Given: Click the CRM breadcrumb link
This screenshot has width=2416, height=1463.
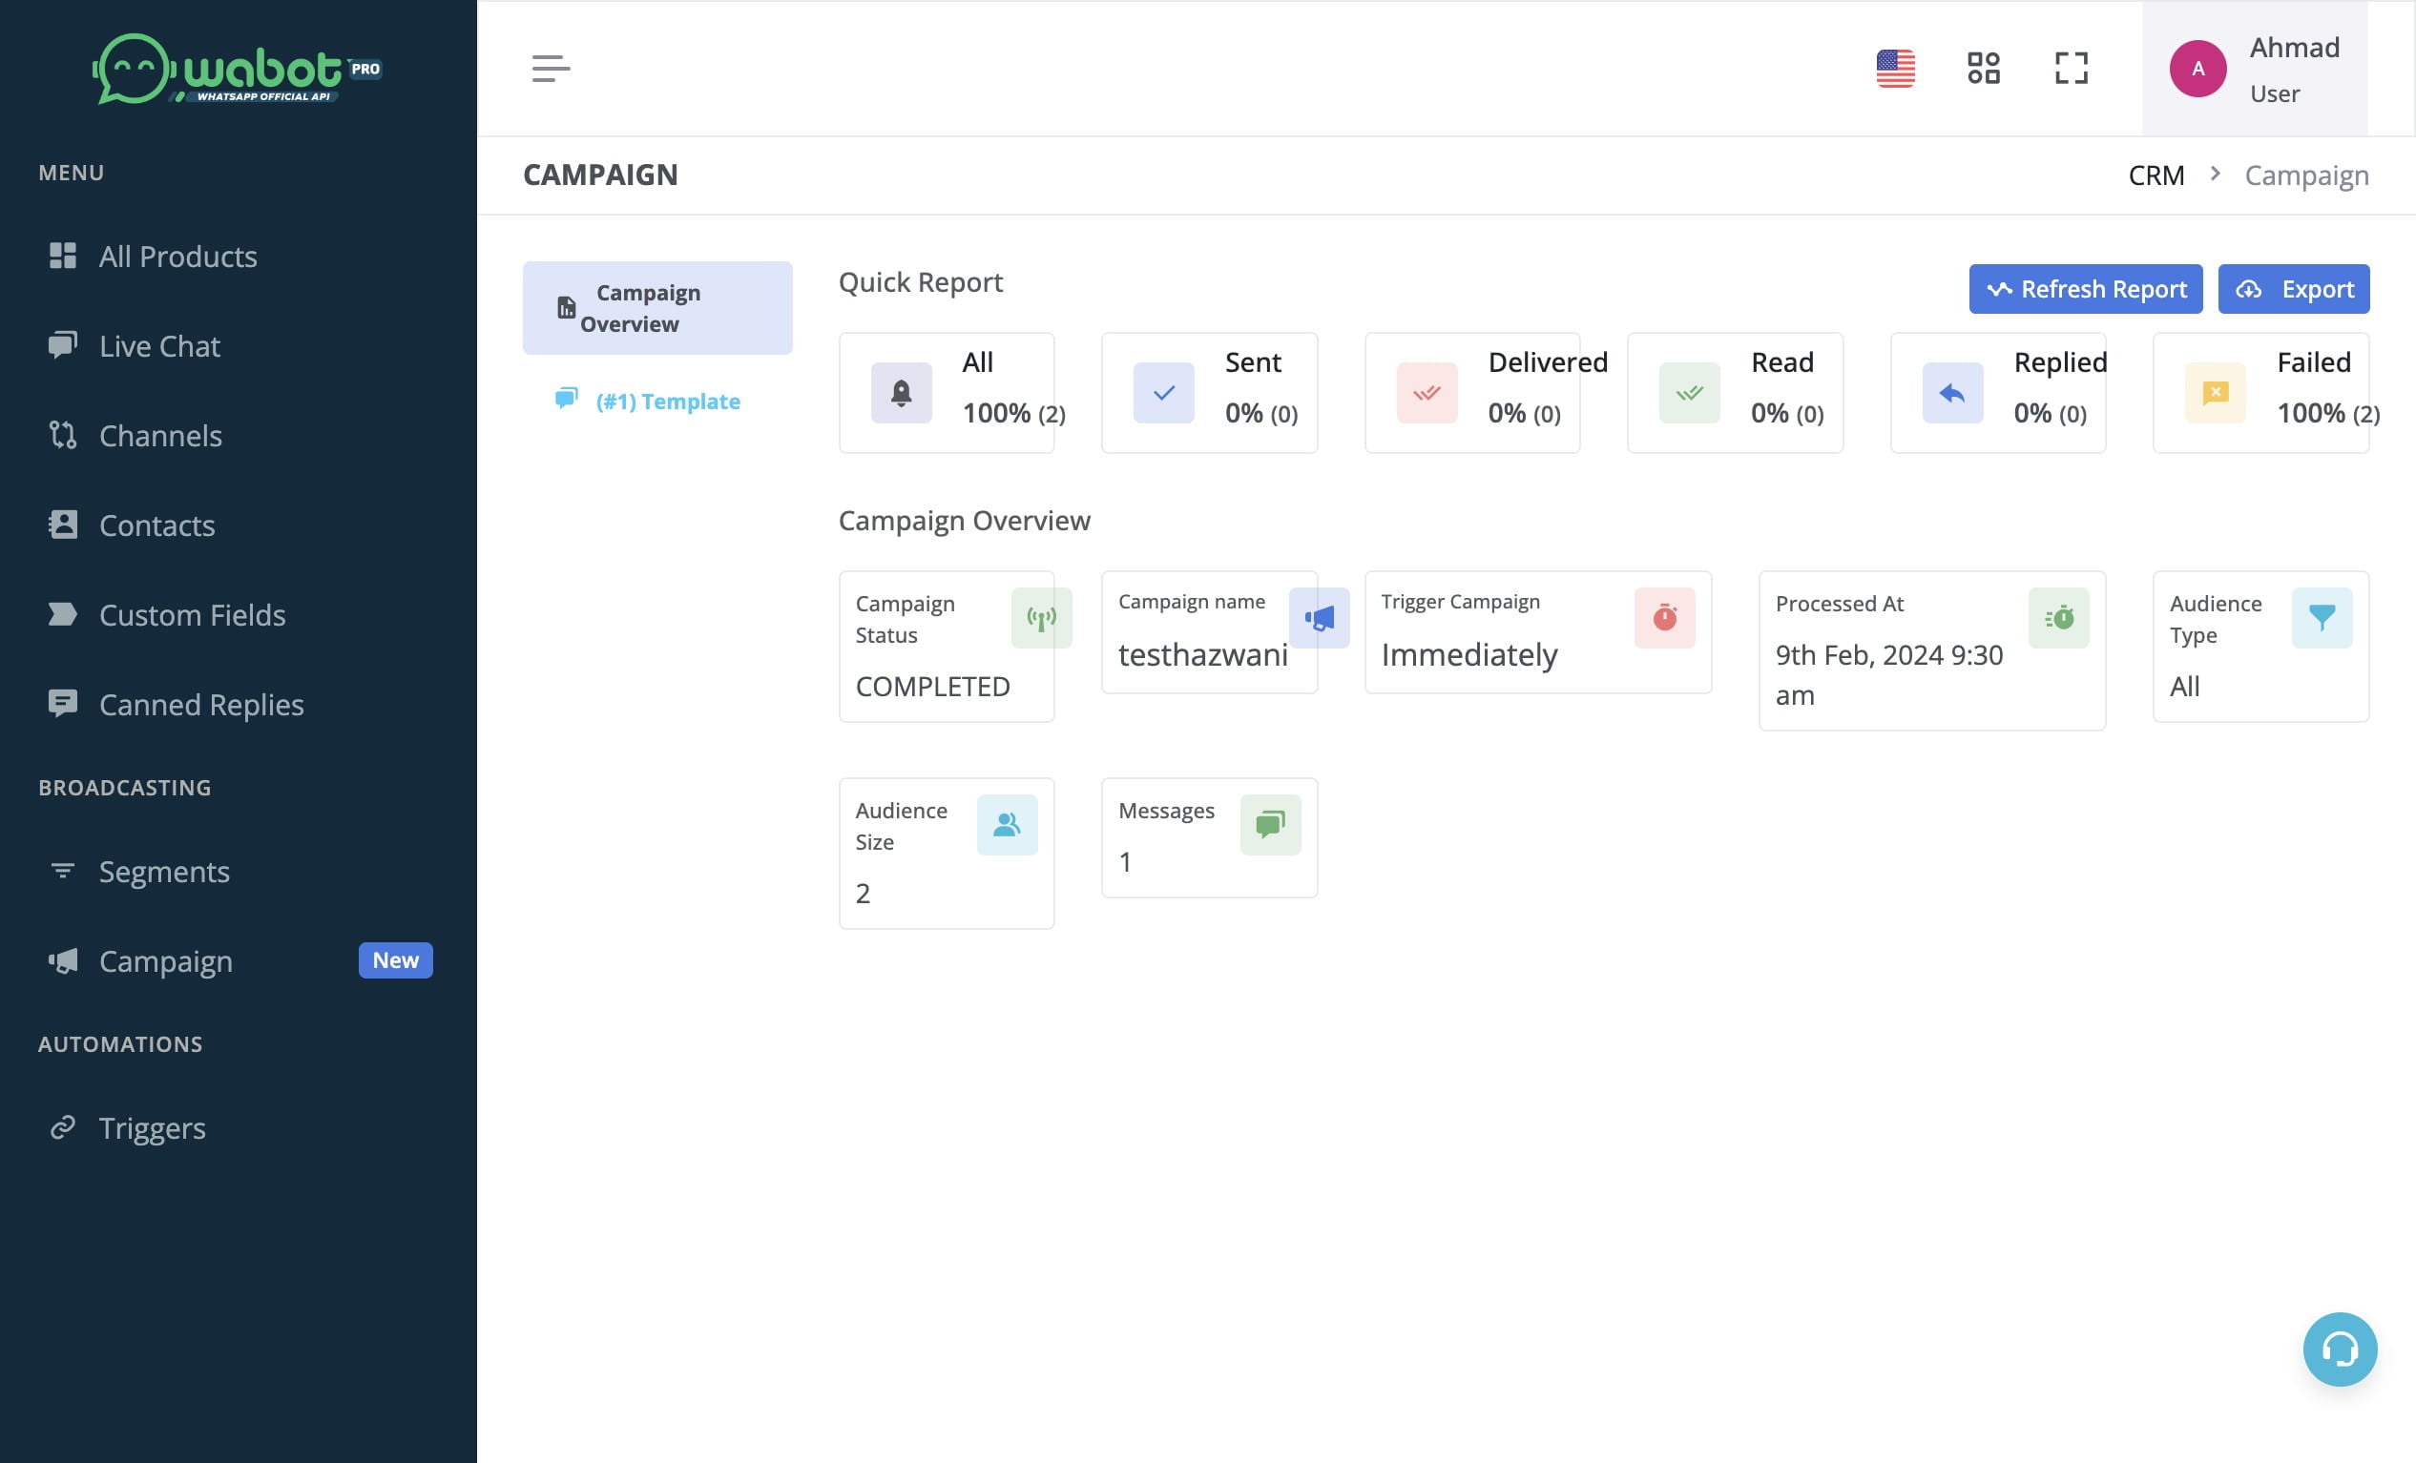Looking at the screenshot, I should coord(2157,175).
